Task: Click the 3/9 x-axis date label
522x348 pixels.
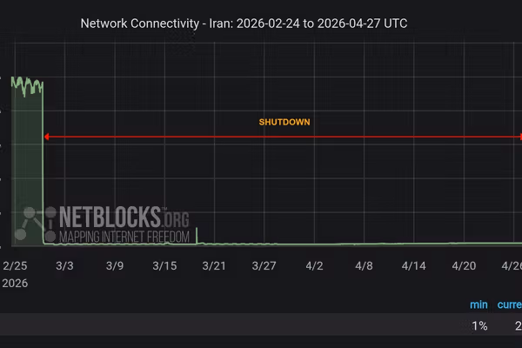Action: 114,265
